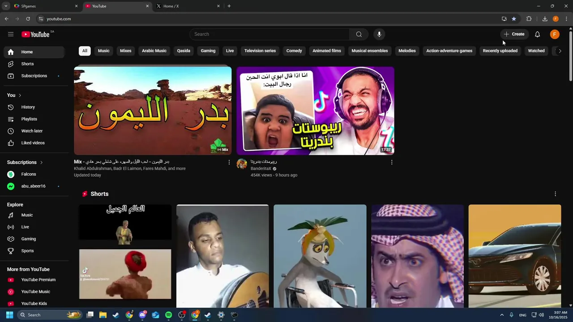Open the Windows Start menu
The height and width of the screenshot is (322, 573).
click(x=9, y=315)
